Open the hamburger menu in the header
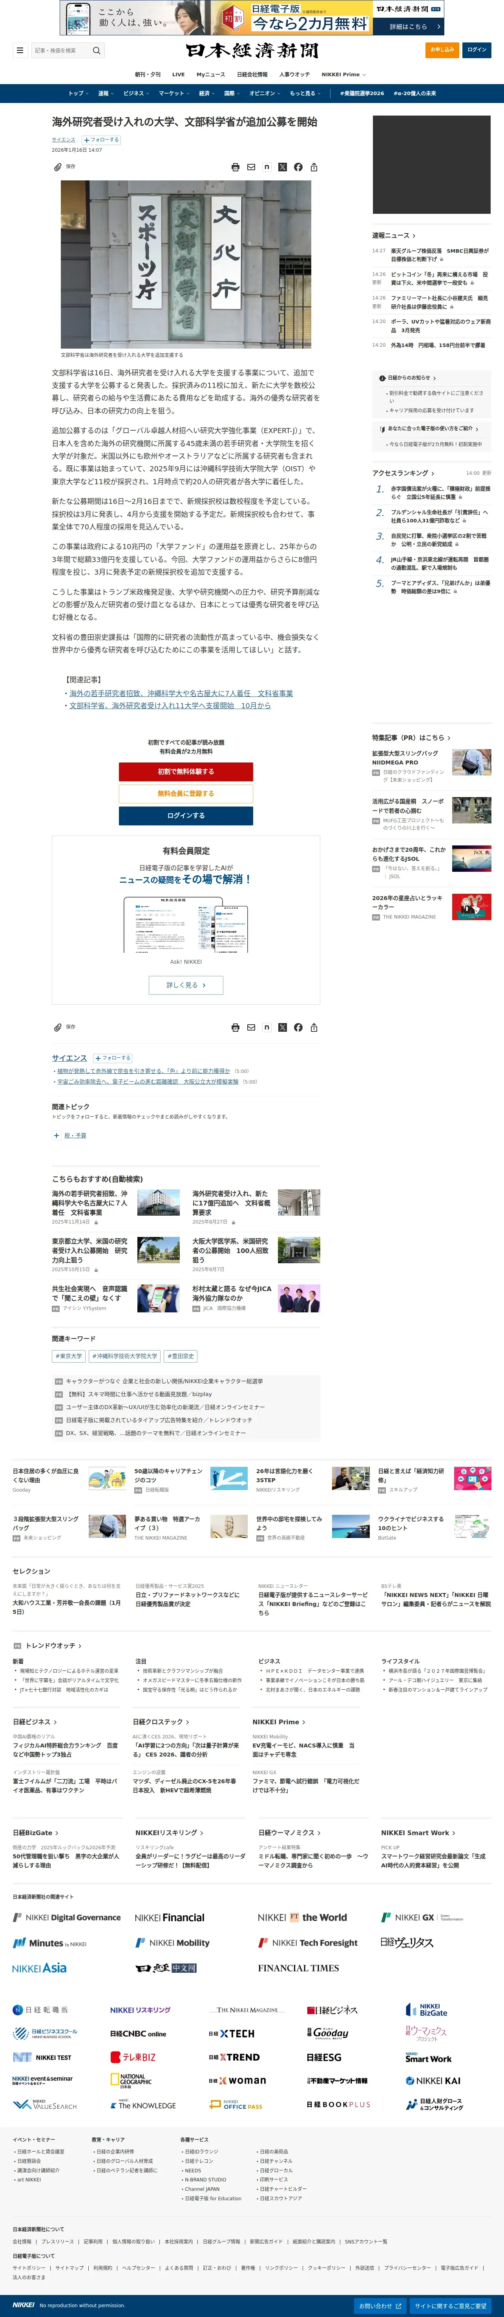504x2317 pixels. point(20,50)
